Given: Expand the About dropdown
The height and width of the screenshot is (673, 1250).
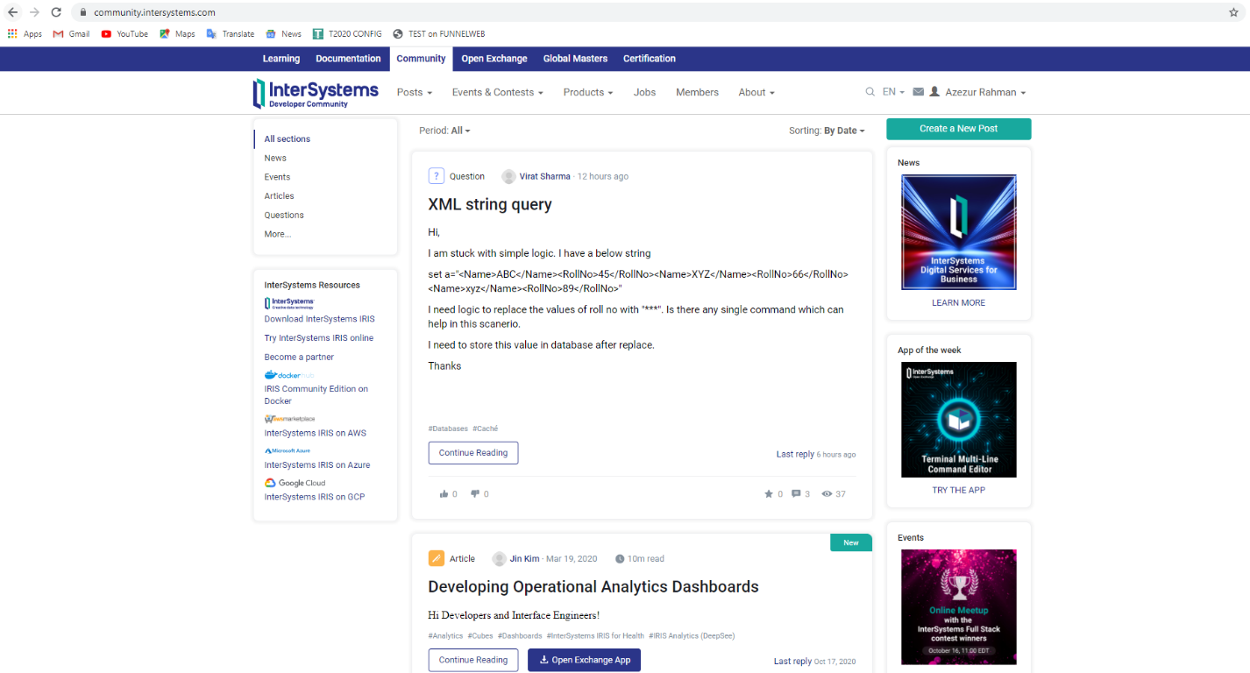Looking at the screenshot, I should point(756,92).
